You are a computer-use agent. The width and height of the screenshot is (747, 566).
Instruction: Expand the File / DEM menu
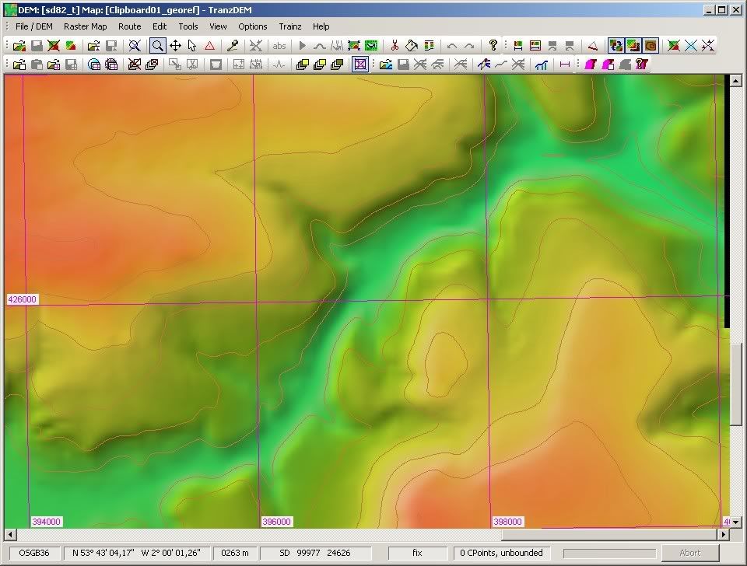pyautogui.click(x=34, y=26)
